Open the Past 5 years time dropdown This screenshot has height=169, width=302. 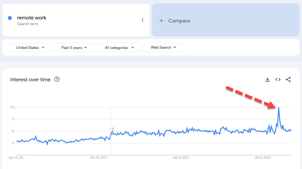(x=74, y=47)
